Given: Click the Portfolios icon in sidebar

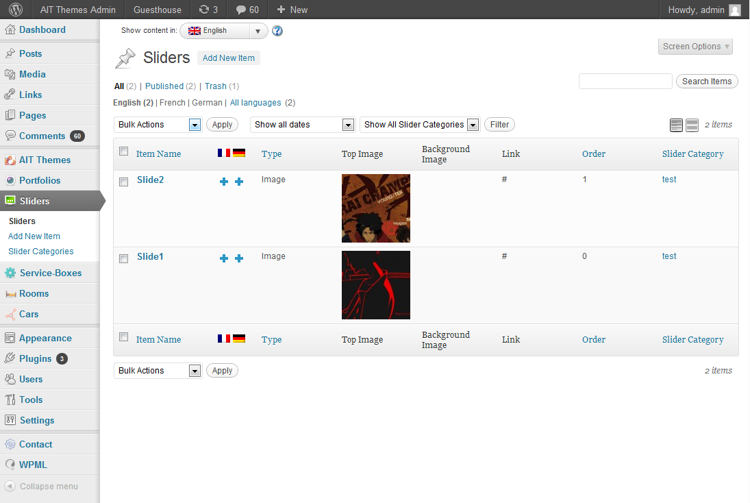Looking at the screenshot, I should click(10, 180).
